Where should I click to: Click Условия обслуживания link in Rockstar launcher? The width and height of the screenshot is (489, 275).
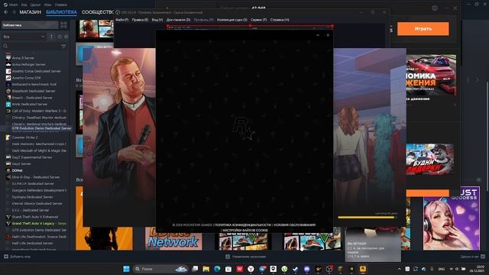coord(294,225)
